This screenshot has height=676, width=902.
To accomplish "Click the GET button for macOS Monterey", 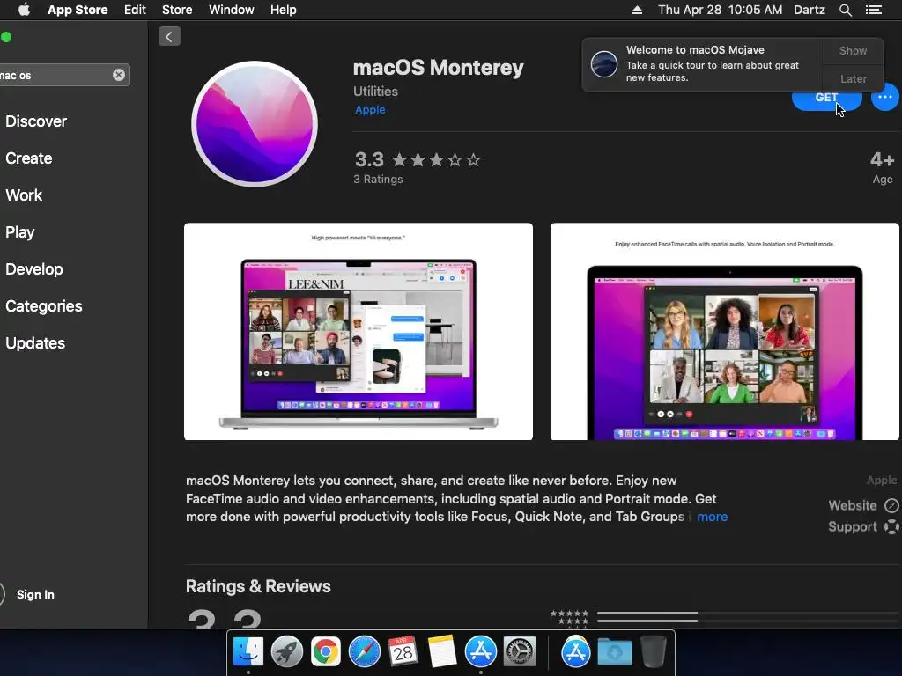I will coord(826,99).
